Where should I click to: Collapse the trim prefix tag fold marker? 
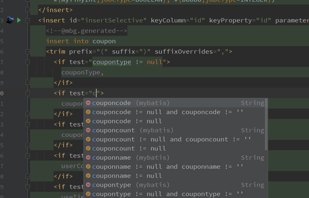click(x=27, y=52)
